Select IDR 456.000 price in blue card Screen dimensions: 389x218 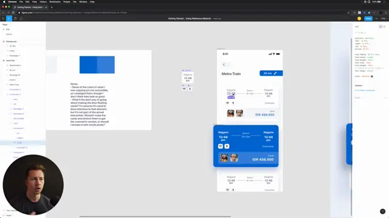point(263,160)
